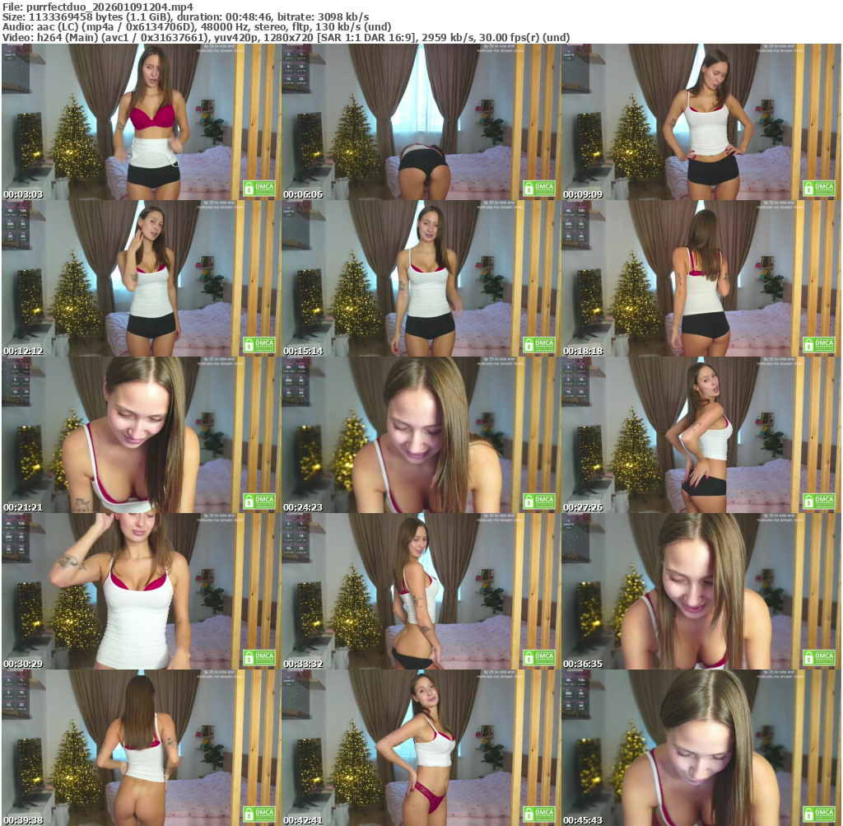Viewport: 843px width, 826px height.
Task: Open the thumbnail at 00:12:12
Action: 141,278
